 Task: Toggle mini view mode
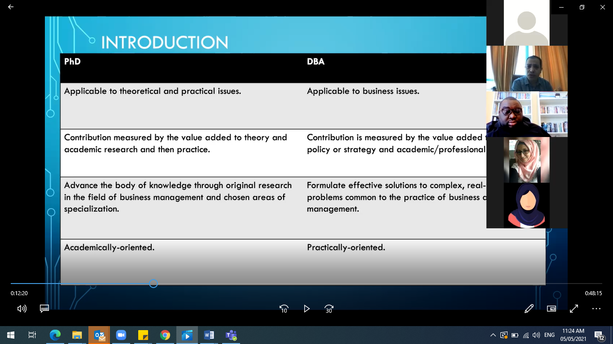pos(552,309)
